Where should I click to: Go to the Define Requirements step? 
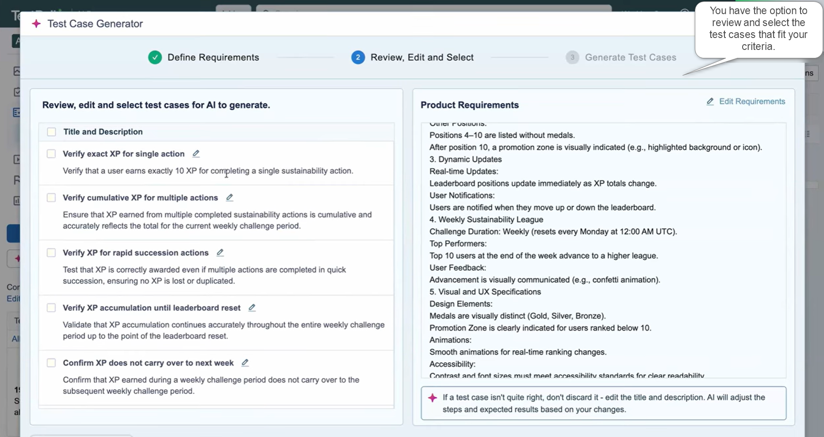213,57
